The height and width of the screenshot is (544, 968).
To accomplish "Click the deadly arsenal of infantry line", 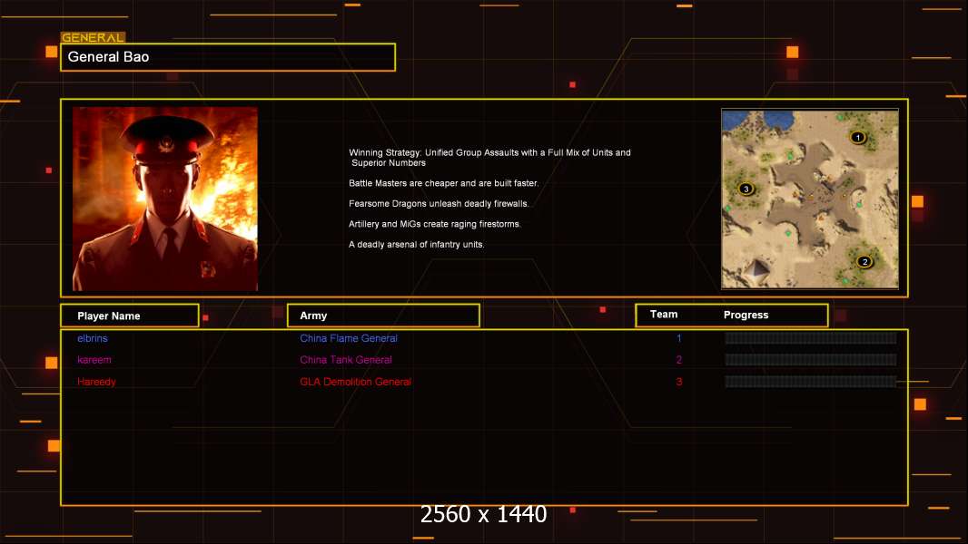I will point(417,245).
